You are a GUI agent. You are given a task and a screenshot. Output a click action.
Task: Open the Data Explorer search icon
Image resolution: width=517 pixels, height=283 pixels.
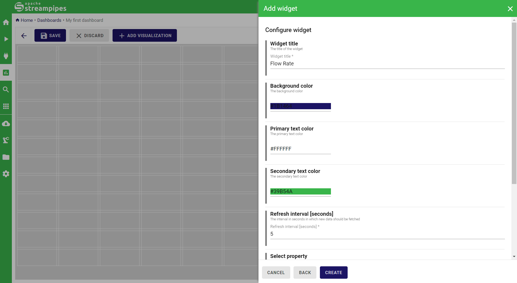(6, 90)
